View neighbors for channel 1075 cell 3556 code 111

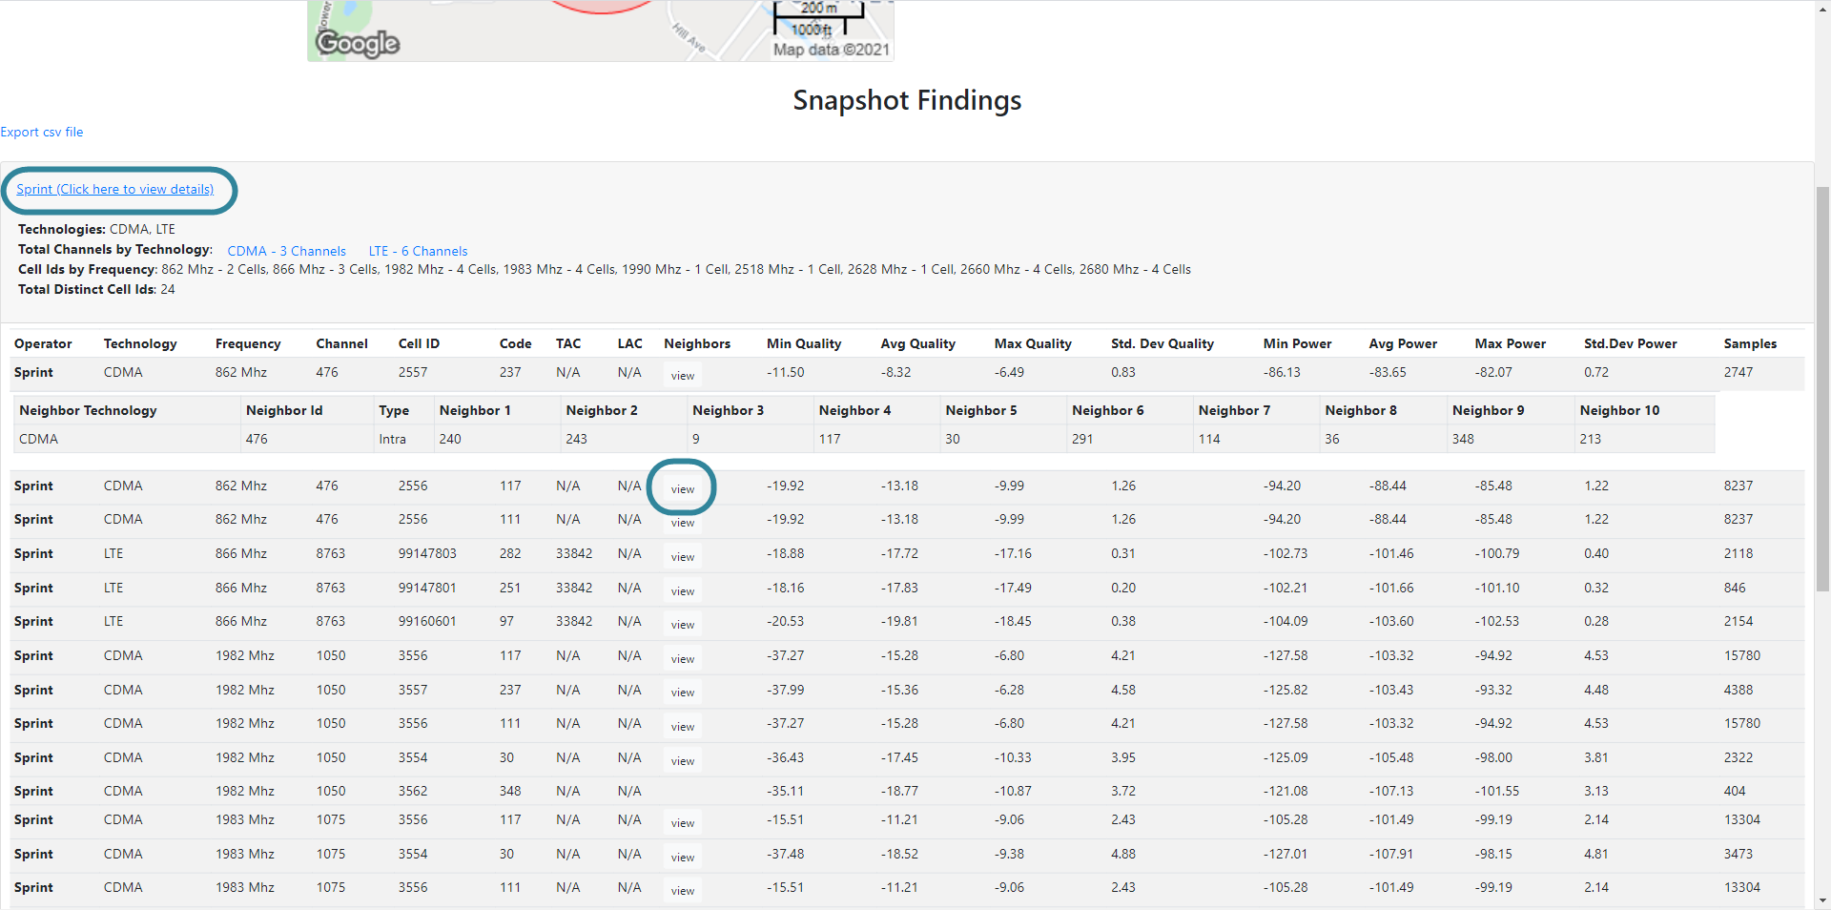pyautogui.click(x=682, y=891)
